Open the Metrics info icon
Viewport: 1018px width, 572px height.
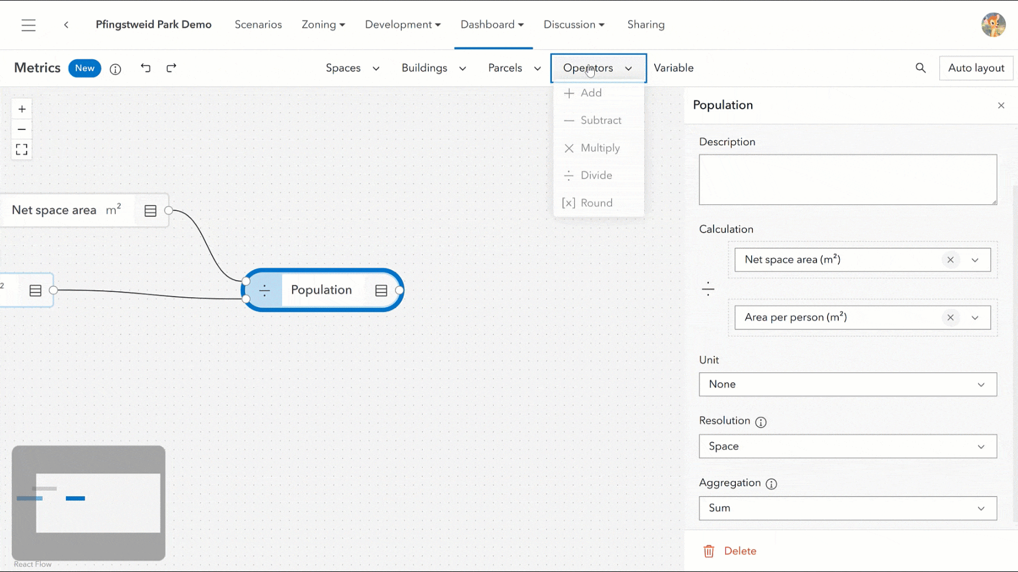point(116,69)
